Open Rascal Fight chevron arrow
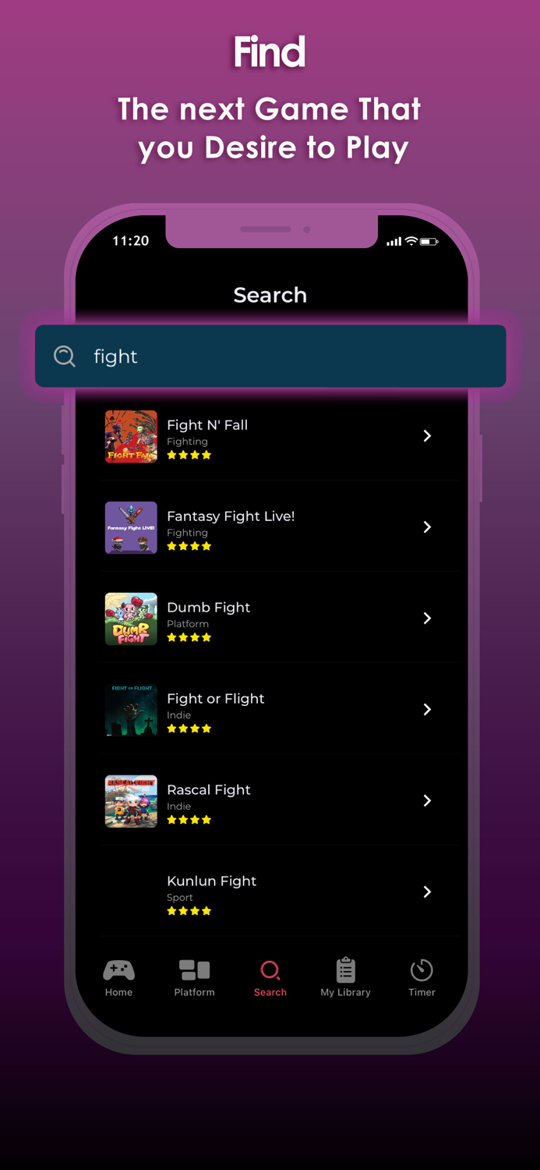Image resolution: width=540 pixels, height=1170 pixels. tap(427, 801)
